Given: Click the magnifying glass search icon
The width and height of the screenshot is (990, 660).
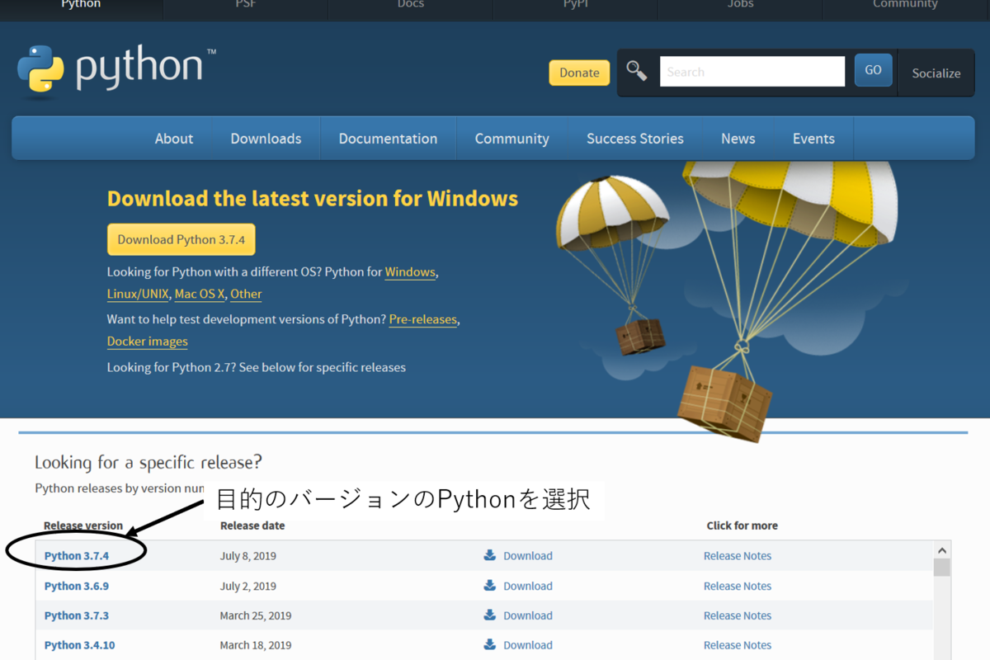Looking at the screenshot, I should pyautogui.click(x=636, y=71).
